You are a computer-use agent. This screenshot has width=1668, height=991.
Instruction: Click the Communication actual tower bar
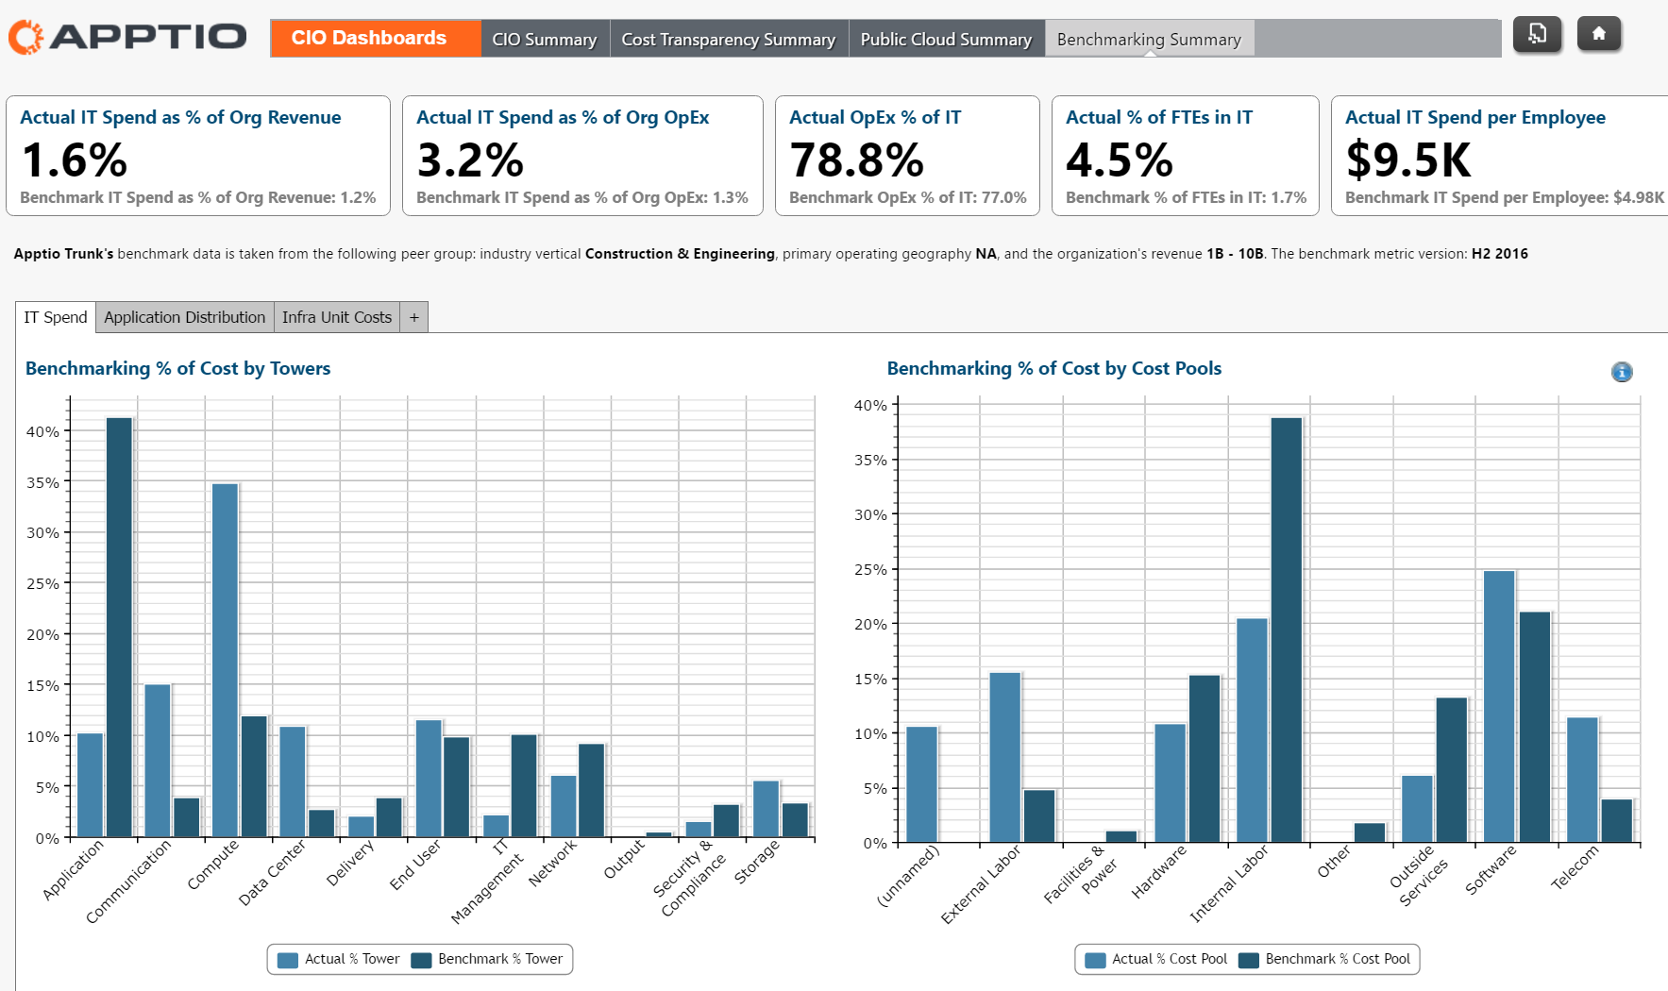point(158,761)
